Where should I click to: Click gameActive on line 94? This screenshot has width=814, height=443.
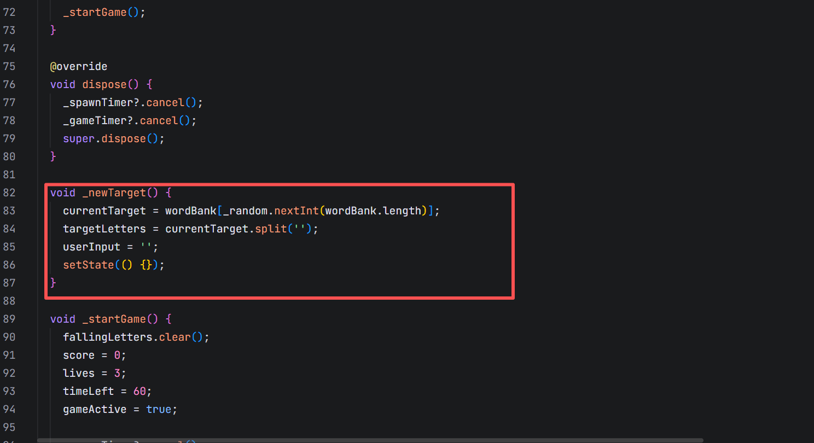(x=95, y=409)
